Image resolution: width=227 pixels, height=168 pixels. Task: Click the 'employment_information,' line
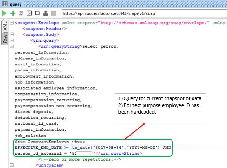[44, 76]
